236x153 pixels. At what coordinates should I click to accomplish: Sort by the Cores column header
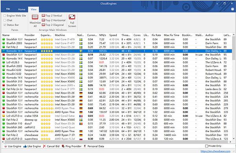coord(137,35)
